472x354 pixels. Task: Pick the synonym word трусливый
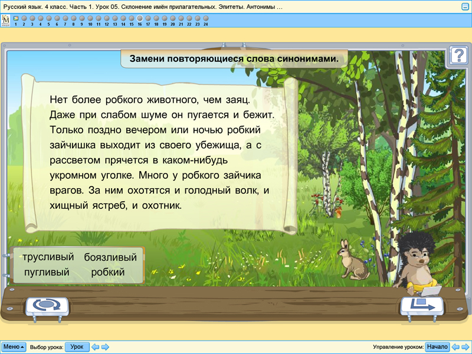pyautogui.click(x=48, y=257)
